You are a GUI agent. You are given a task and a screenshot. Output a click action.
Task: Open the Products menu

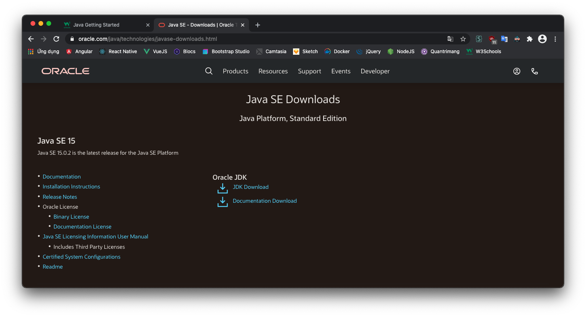click(236, 71)
